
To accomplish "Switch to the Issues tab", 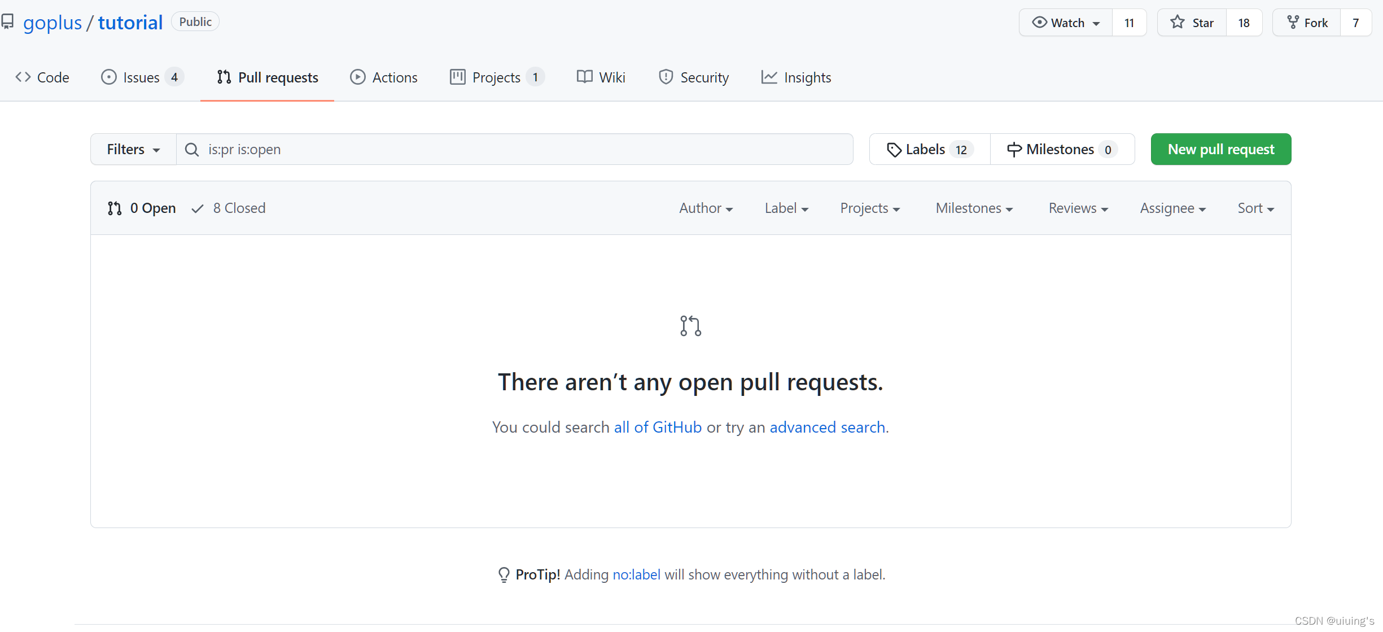I will [x=141, y=77].
